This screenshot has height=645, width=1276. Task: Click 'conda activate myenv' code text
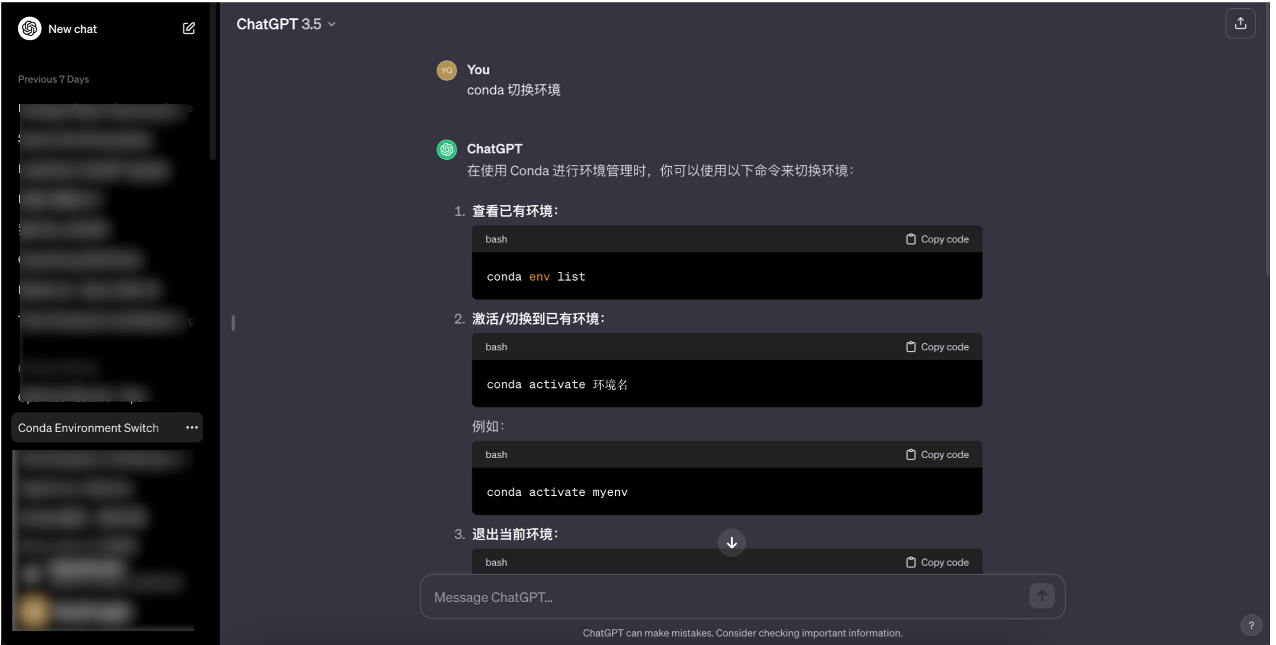557,492
